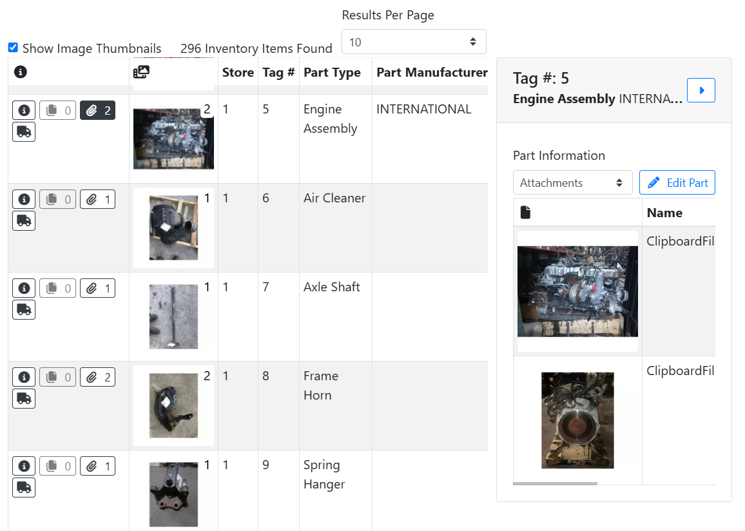The height and width of the screenshot is (531, 745).
Task: Click horizontal scrollbar in attachments panel
Action: pos(555,483)
